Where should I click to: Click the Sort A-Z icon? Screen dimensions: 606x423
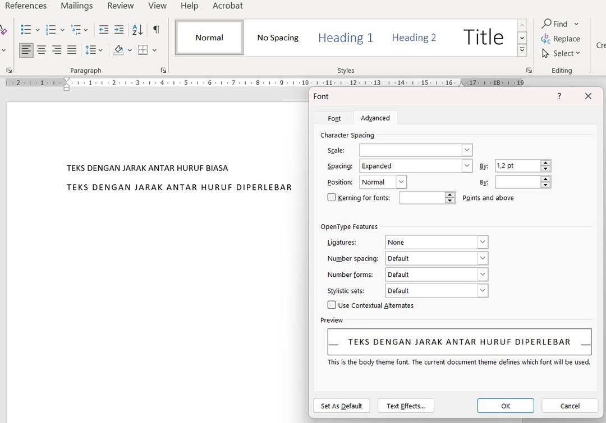(x=137, y=30)
